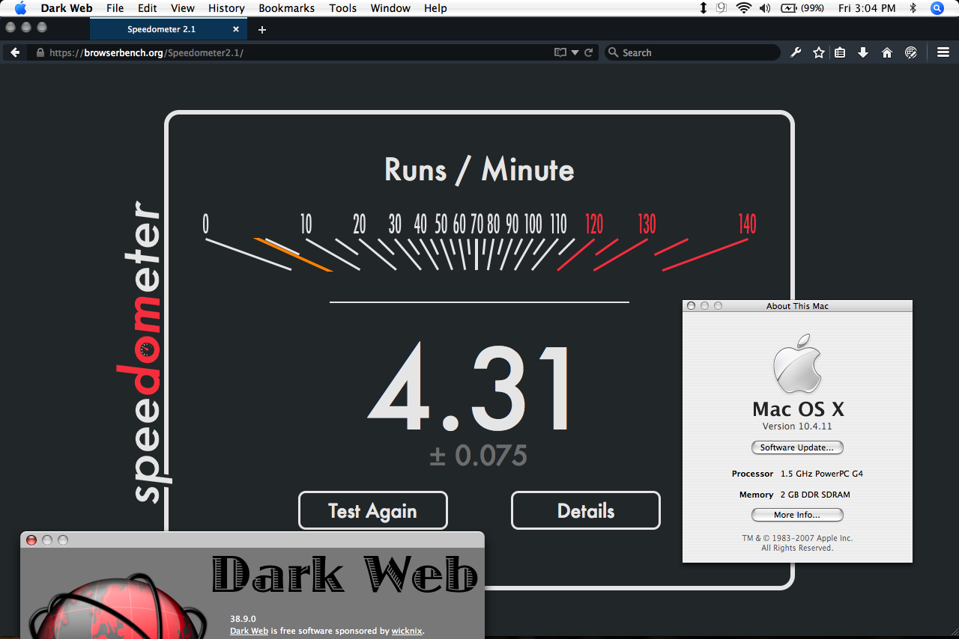959x639 pixels.
Task: Open the volume control menu
Action: pos(765,8)
